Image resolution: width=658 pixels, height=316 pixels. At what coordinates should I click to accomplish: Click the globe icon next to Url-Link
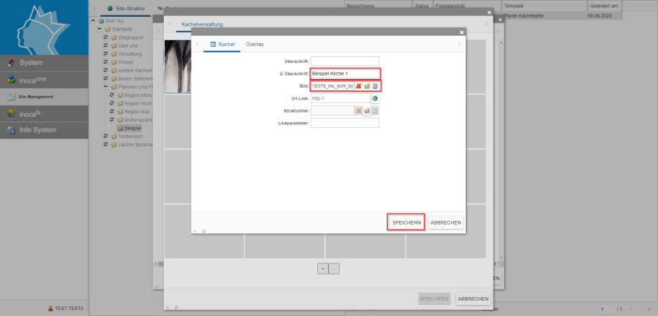(374, 98)
